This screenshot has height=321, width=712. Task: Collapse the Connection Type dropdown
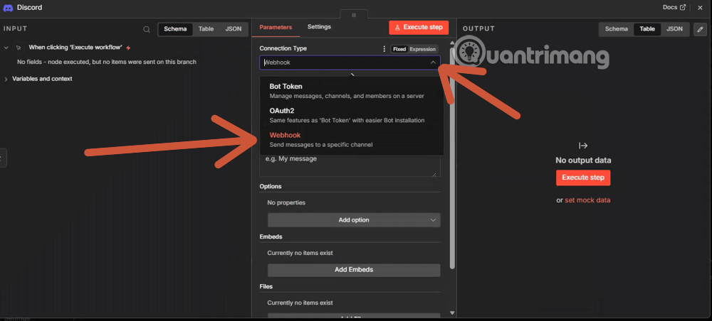point(433,62)
